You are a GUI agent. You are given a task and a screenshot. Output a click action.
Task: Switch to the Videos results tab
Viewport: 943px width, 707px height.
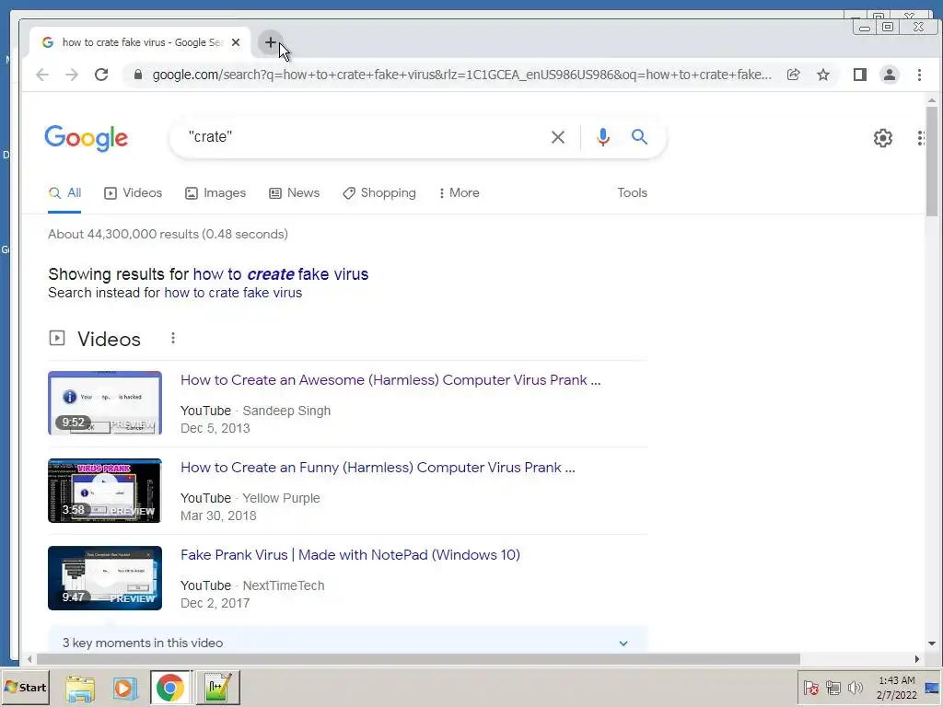[133, 193]
